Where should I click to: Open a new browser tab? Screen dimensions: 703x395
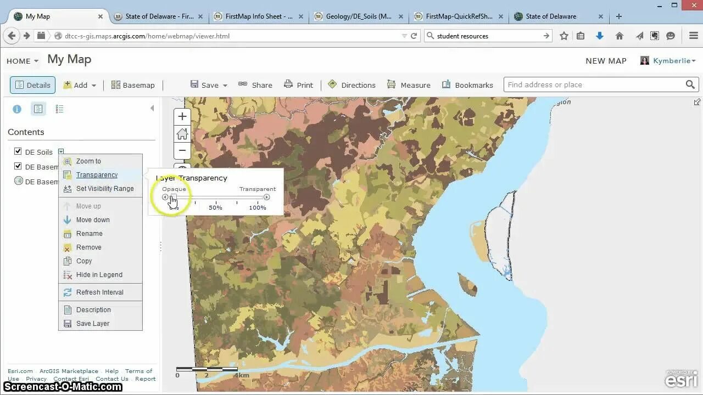click(619, 16)
